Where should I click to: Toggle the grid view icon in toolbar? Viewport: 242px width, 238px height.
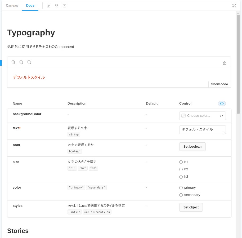pos(56,6)
